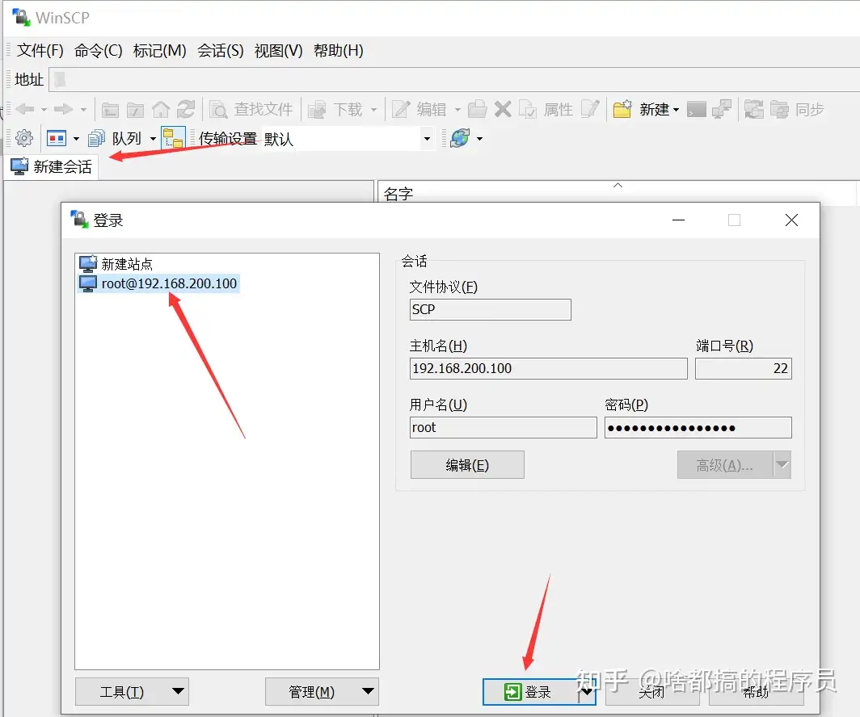Click the 下载 download toolbar button
The image size is (860, 717).
click(x=335, y=110)
